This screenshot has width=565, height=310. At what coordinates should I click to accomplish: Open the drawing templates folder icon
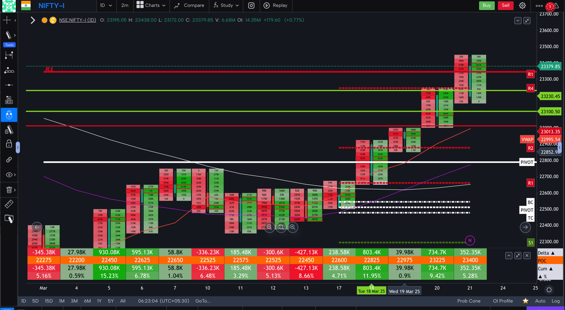[9, 219]
